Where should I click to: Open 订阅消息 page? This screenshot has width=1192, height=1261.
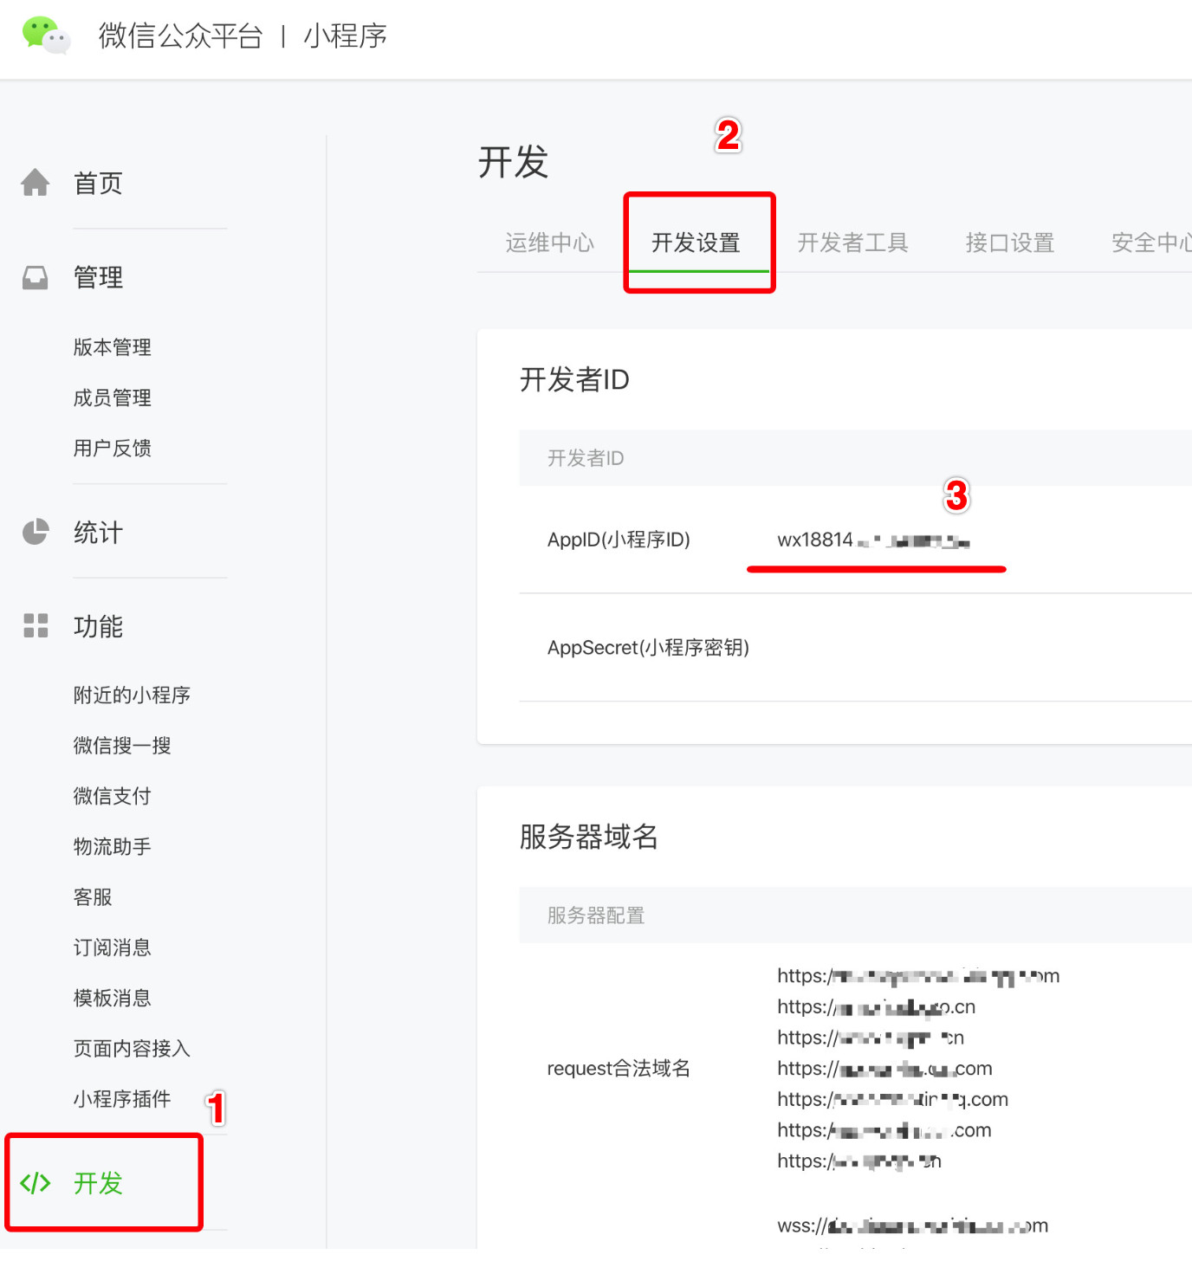tap(113, 947)
